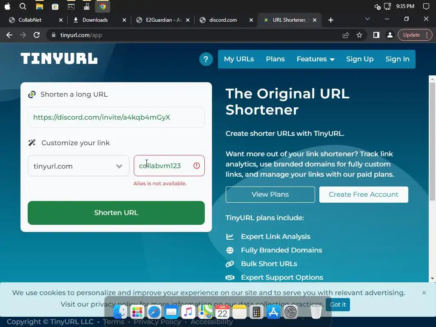Open Calculator in the dock
436x327 pixels.
click(x=256, y=312)
